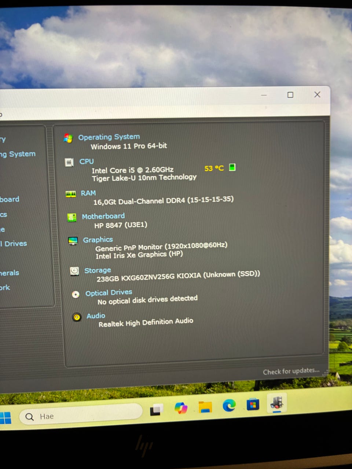The image size is (352, 469).
Task: Open the Operating System heading in the summary
Action: tap(109, 137)
